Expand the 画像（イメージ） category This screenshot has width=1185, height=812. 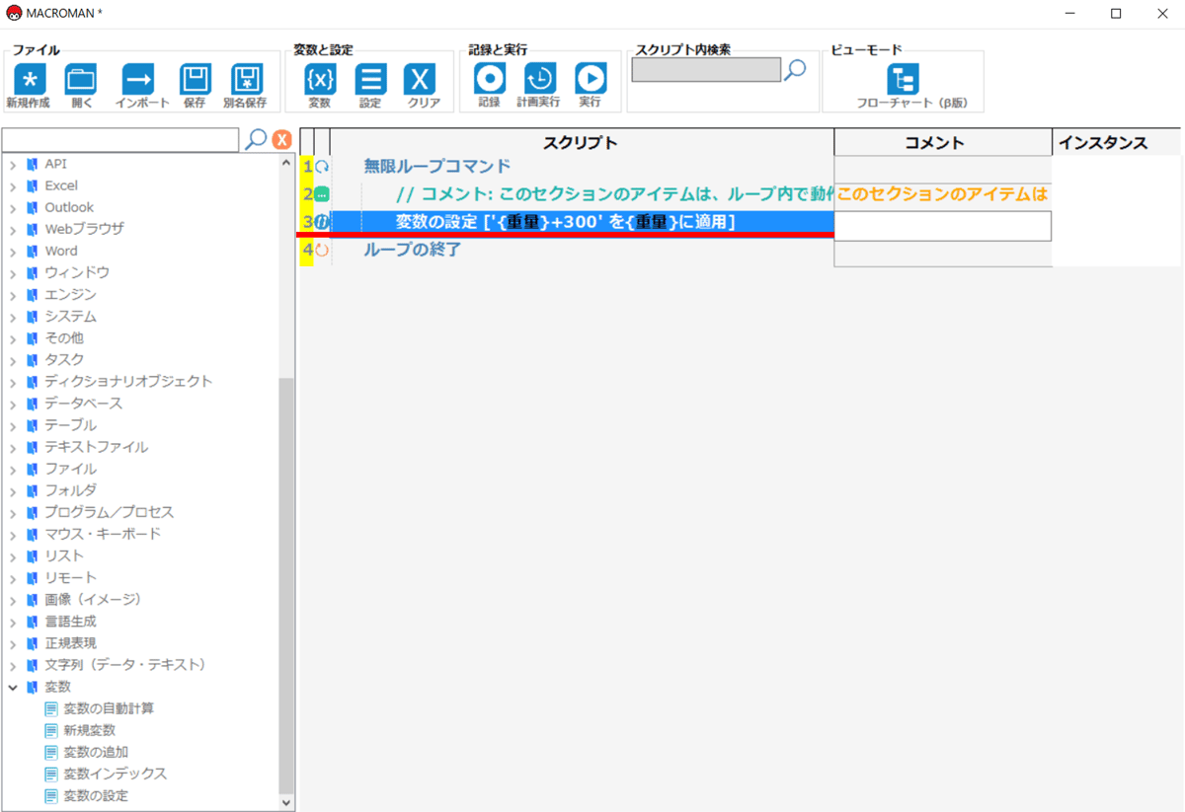coord(13,599)
